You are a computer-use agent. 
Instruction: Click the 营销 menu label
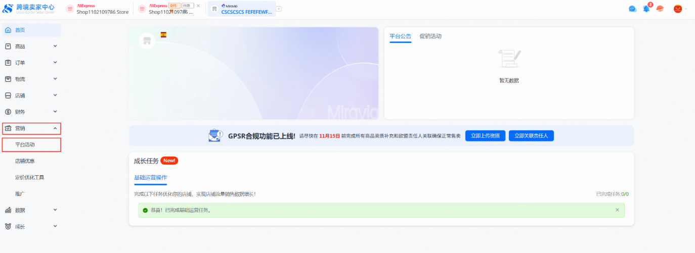[x=20, y=128]
